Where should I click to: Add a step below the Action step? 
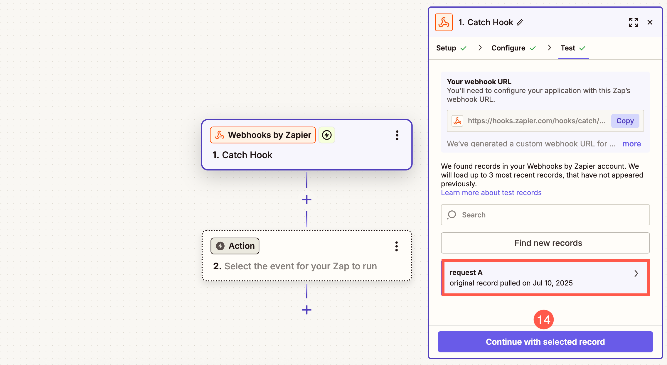(307, 310)
